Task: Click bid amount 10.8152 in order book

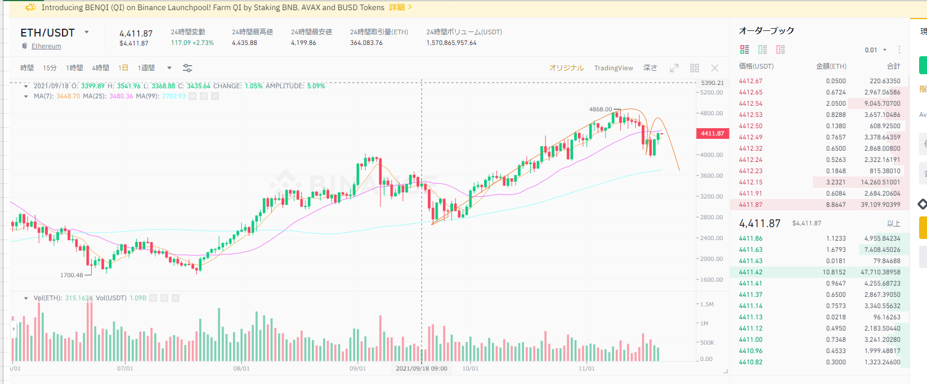Action: (834, 272)
